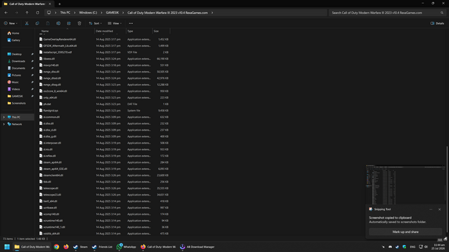This screenshot has width=449, height=252.
Task: Expand the chevron after This PC in the address bar
Action: [74, 13]
